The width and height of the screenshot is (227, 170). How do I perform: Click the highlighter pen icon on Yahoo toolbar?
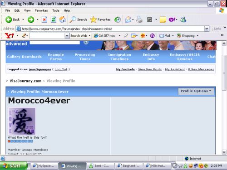pyautogui.click(x=126, y=36)
